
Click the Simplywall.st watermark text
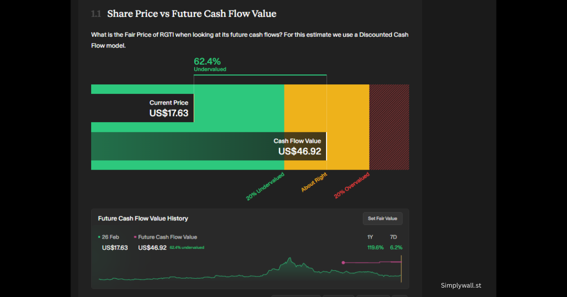pos(461,285)
